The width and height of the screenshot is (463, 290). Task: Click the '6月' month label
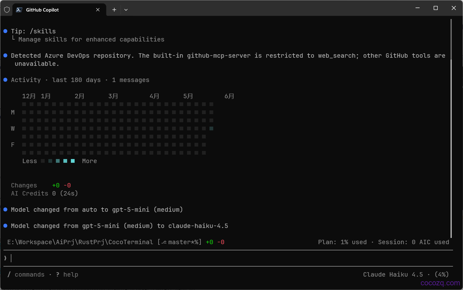coord(229,96)
